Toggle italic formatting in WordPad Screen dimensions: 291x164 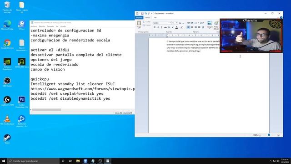[158, 27]
